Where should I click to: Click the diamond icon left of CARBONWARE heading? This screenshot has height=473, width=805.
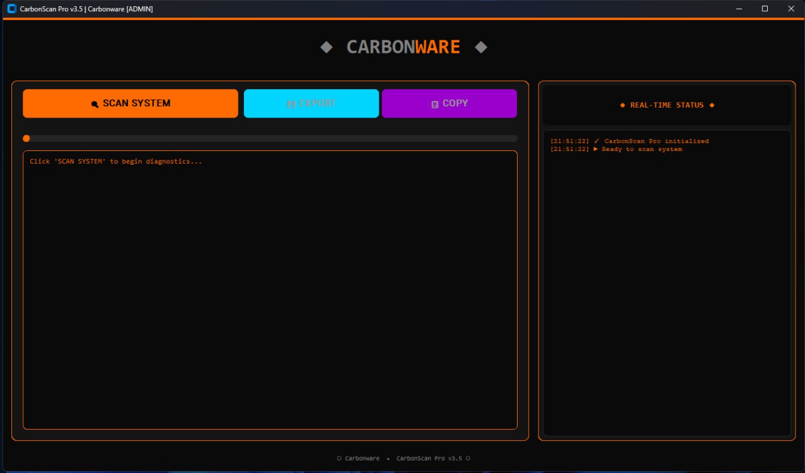coord(326,47)
